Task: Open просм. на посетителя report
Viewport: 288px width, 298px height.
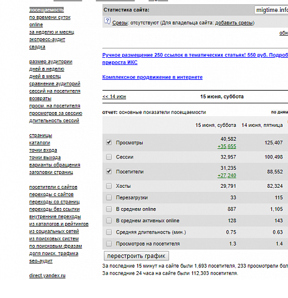Action: click(54, 105)
